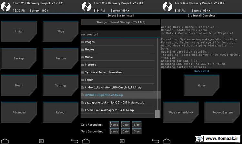Tap Wipe cache/dalvik button
The height and width of the screenshot is (144, 242).
[181, 112]
